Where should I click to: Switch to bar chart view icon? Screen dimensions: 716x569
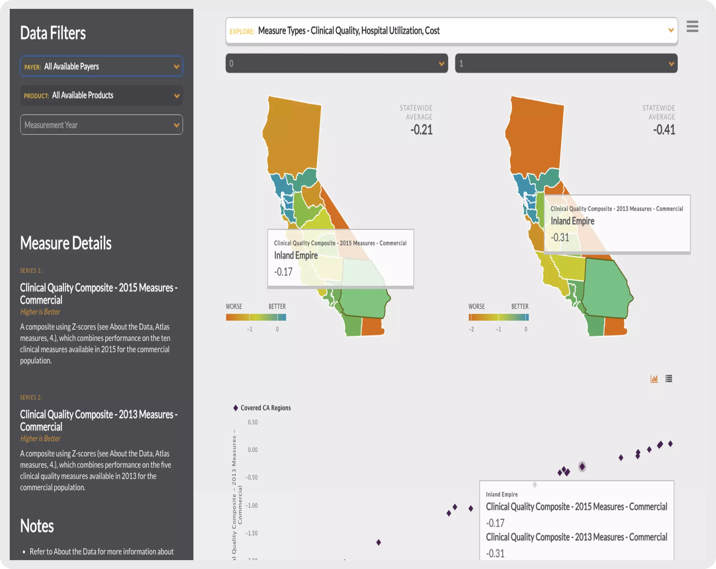654,379
